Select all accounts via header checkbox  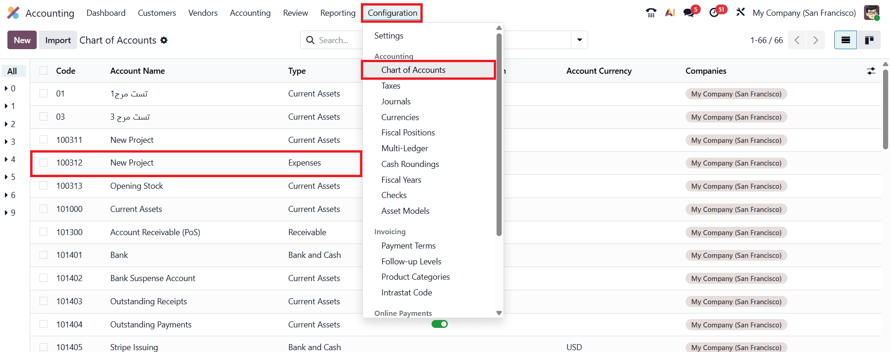[x=43, y=70]
